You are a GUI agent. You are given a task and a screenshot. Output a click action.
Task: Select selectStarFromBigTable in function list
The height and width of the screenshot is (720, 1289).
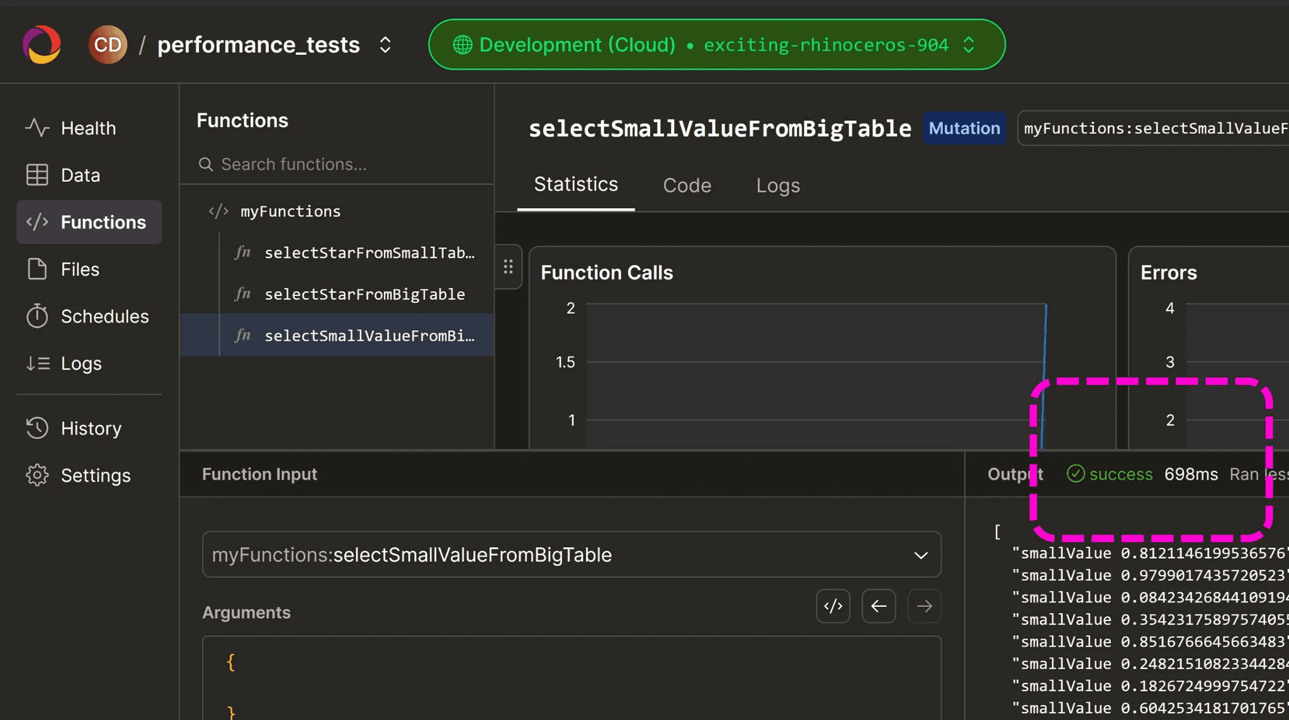364,294
